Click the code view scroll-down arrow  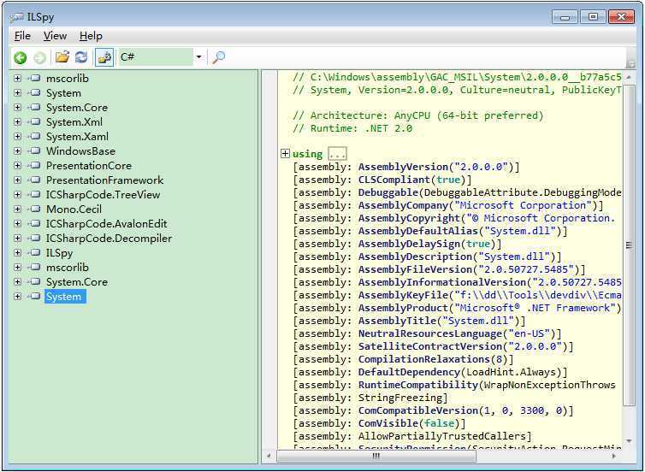click(x=629, y=441)
